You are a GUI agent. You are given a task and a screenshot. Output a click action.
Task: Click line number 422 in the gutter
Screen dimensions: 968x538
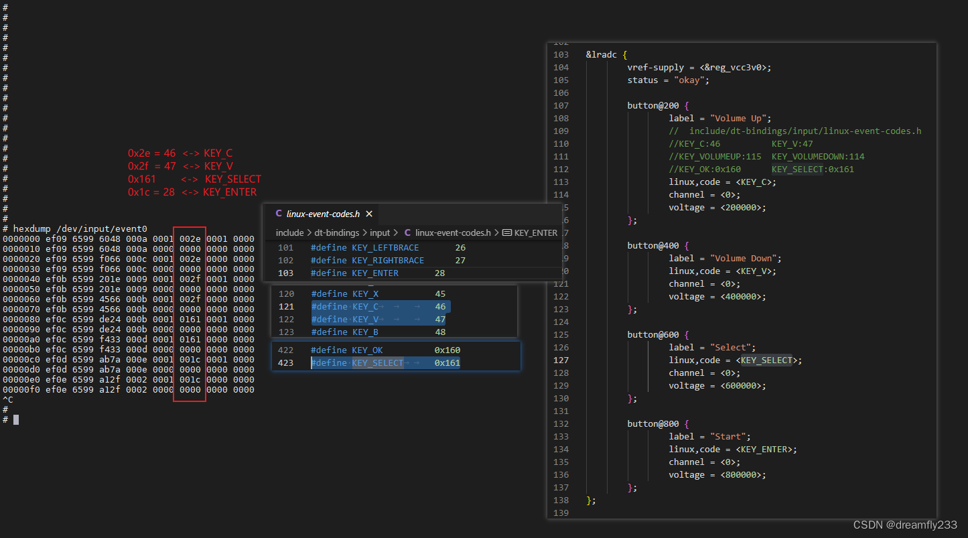pyautogui.click(x=285, y=350)
